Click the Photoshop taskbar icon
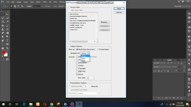Screen dimensions: 191x107 [79, 104]
